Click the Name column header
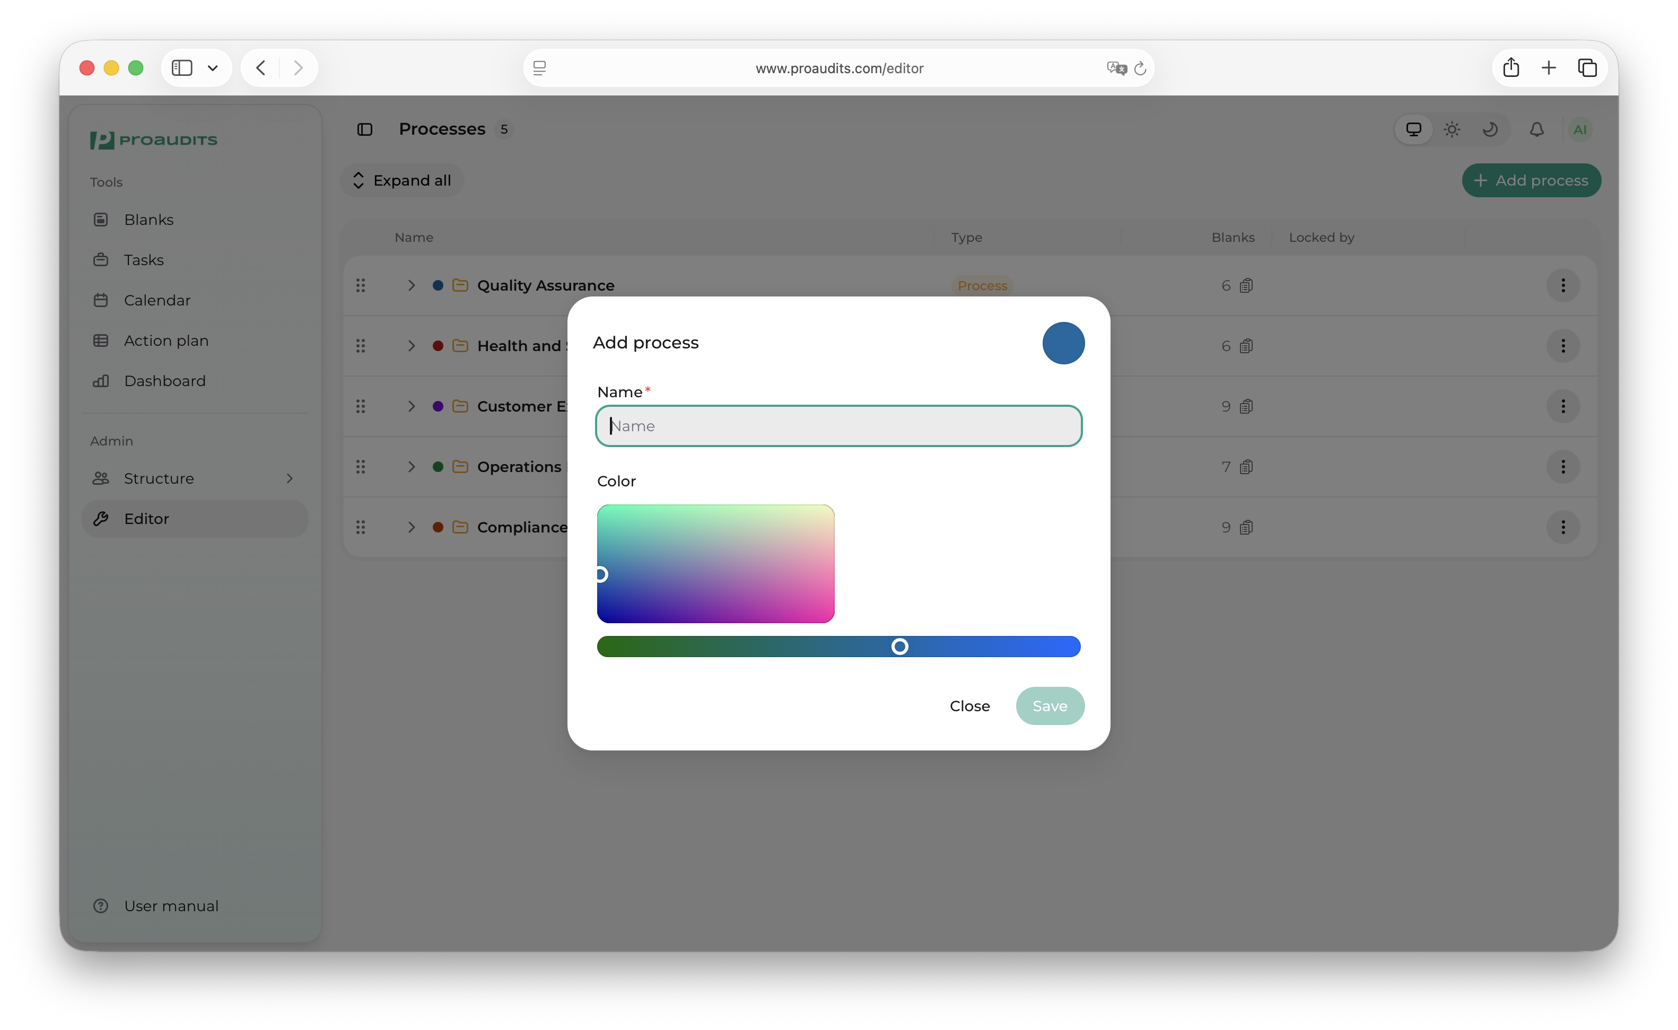The image size is (1678, 1030). tap(414, 237)
